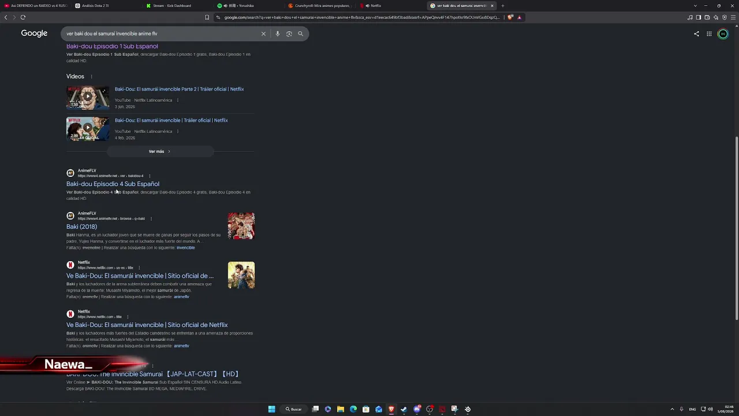Screen dimensions: 739x416
Task: Open the Windows Start menu
Action: click(x=271, y=409)
